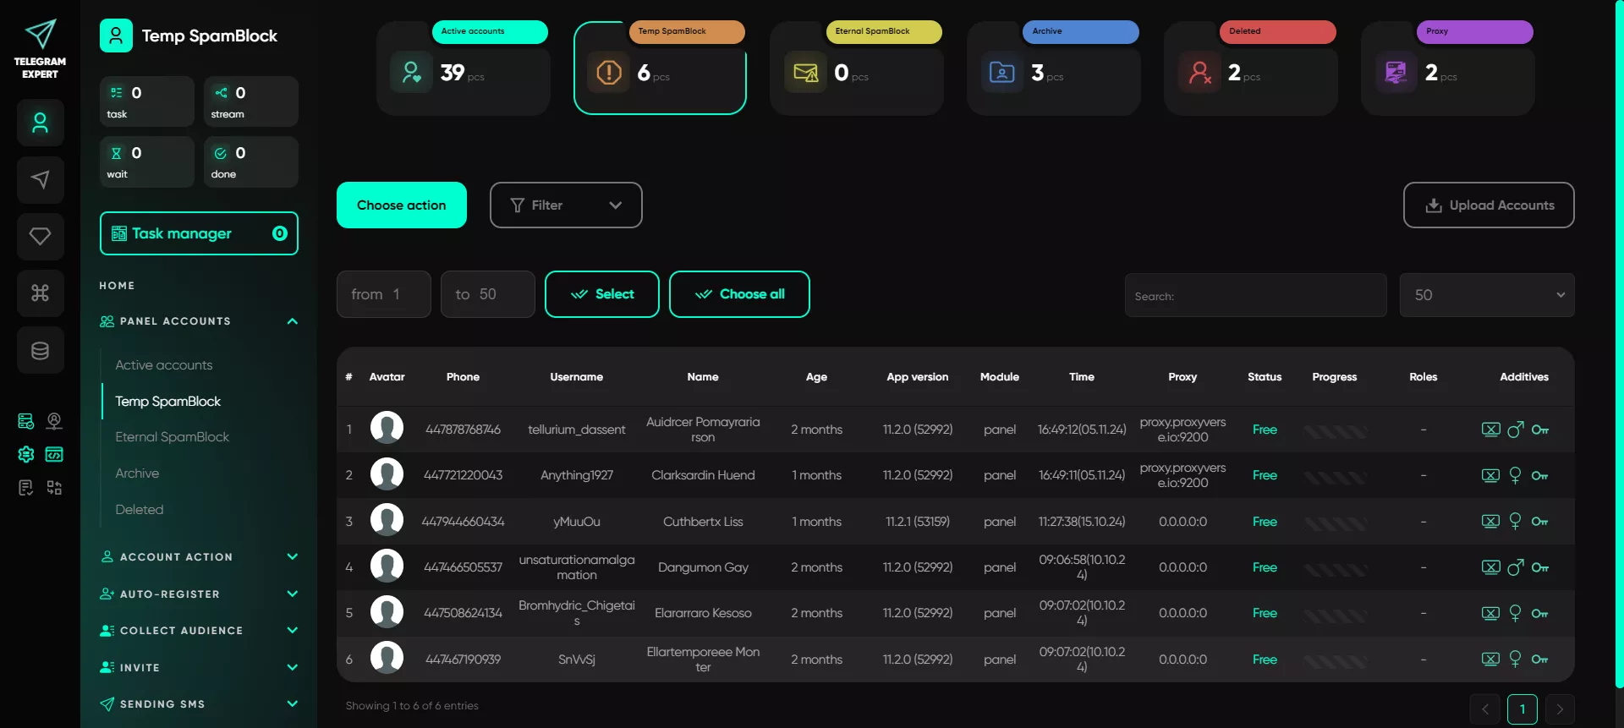
Task: Click the crossed-box icon for telluride_dassent row
Action: 1490,430
